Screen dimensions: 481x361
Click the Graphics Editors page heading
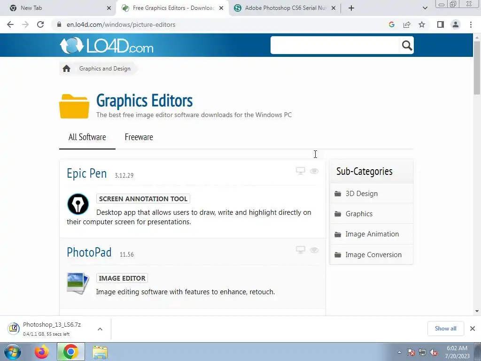(x=145, y=101)
